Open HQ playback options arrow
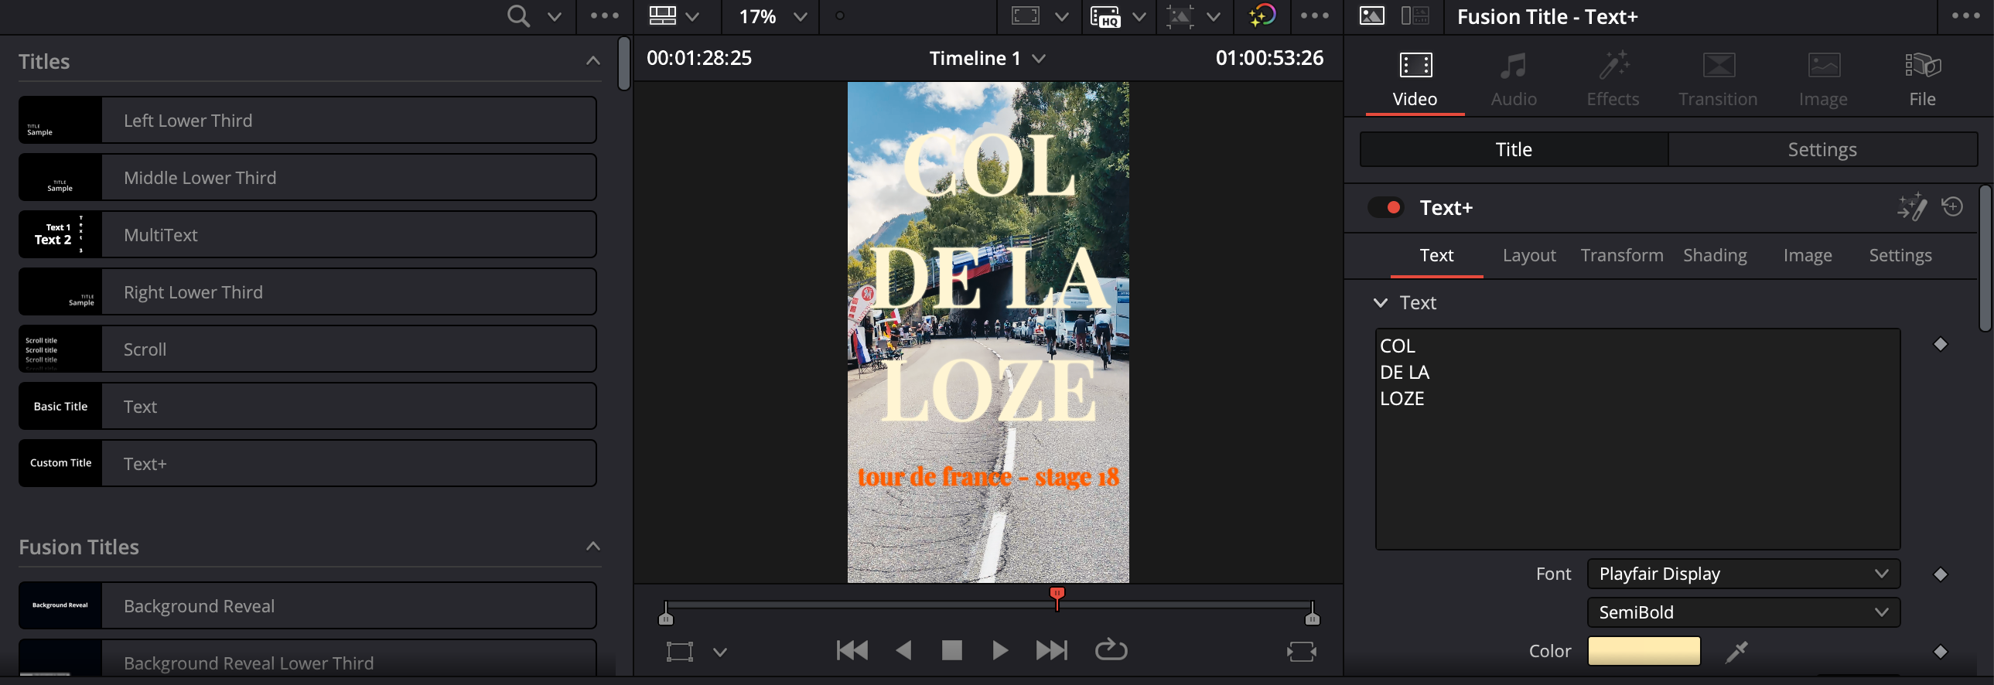Screen dimensions: 1994x685 click(x=1139, y=16)
